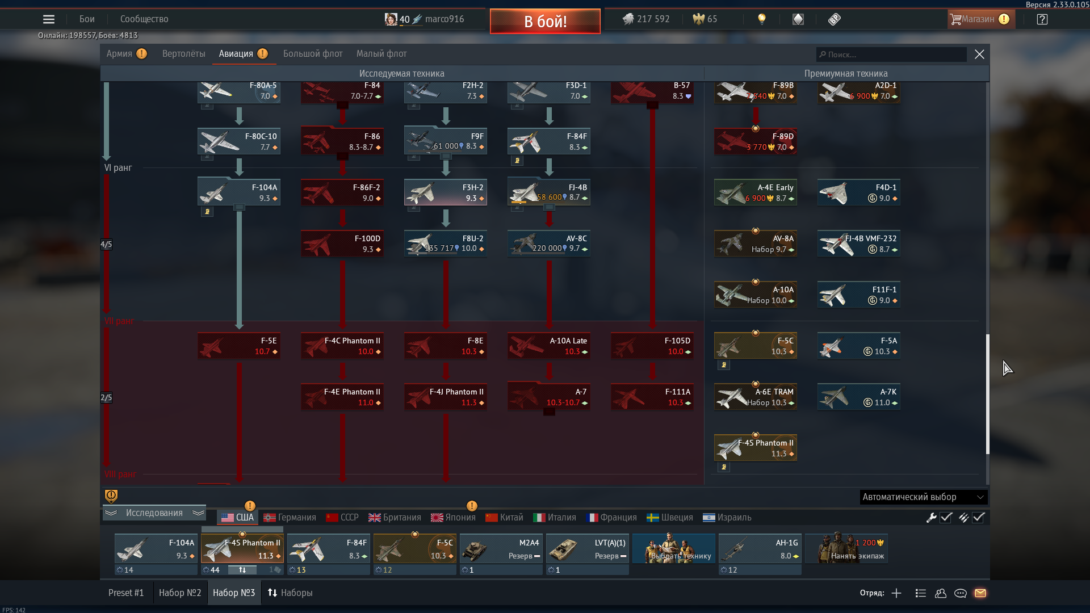Click alert badge above Japan nation
Screen dimensions: 1090x613
(472, 506)
